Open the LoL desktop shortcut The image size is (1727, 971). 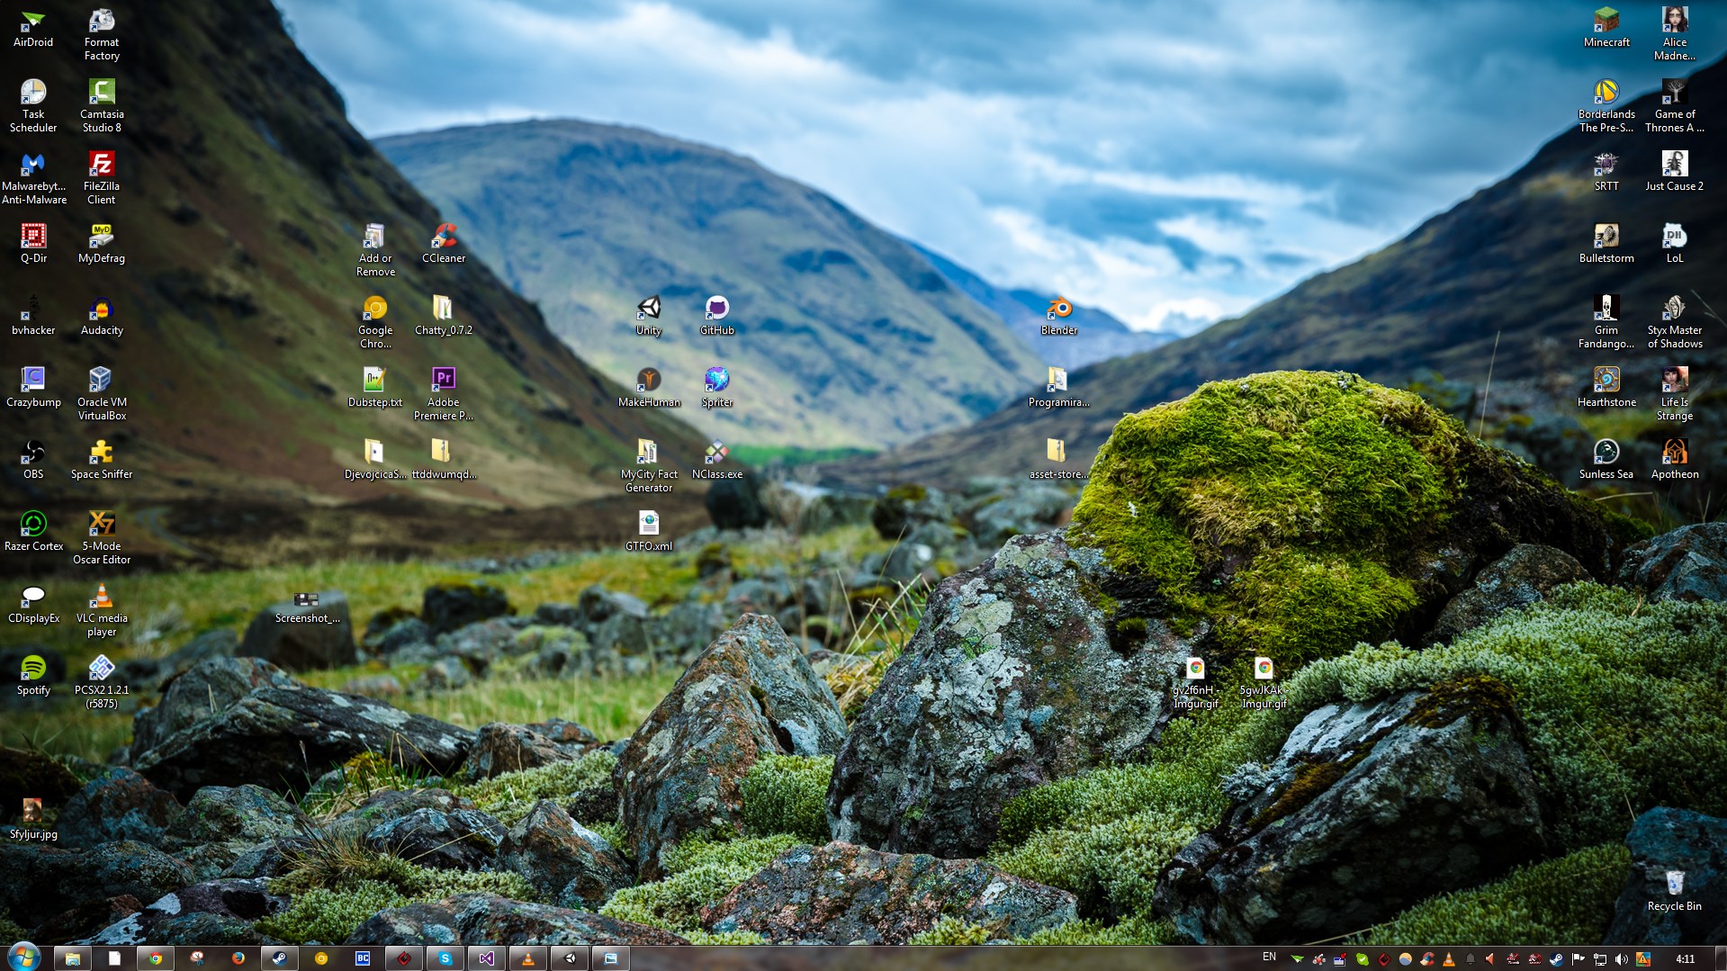coord(1675,244)
